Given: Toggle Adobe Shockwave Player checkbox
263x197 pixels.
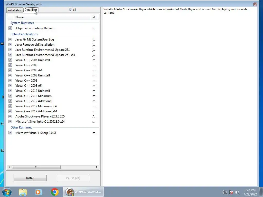Looking at the screenshot, I should pos(10,116).
